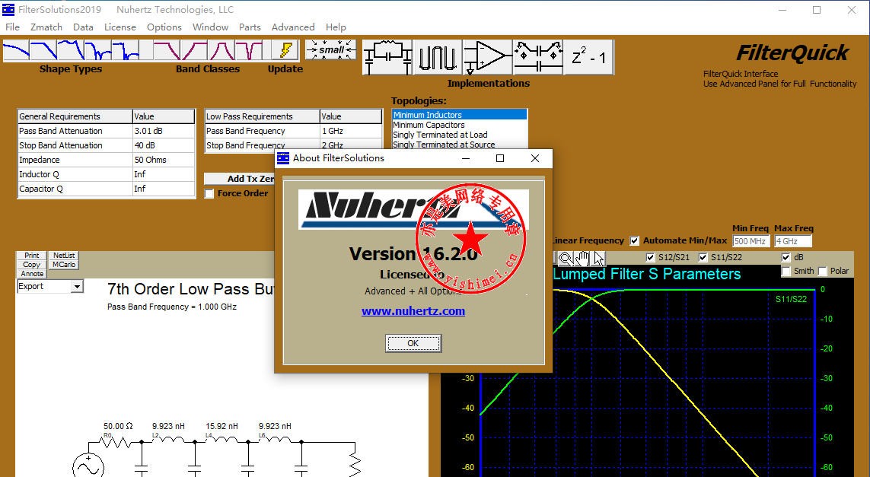Toggle the dB display checkbox
Screen dimensions: 870x477
click(x=786, y=257)
